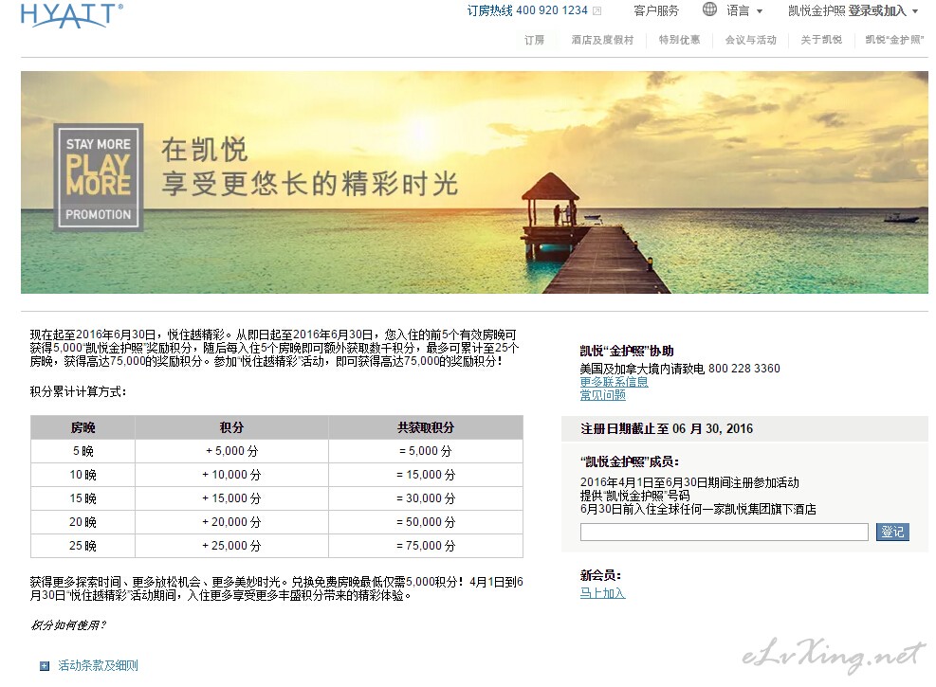936x687 pixels.
Task: Open the 活动条款及细则 terms link
Action: (98, 665)
